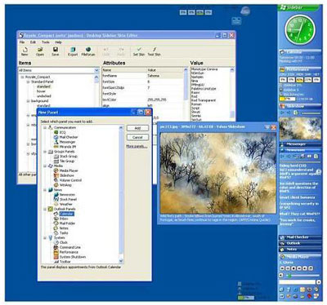Select hover item under Standard Panel
The image size is (327, 305).
point(41,91)
